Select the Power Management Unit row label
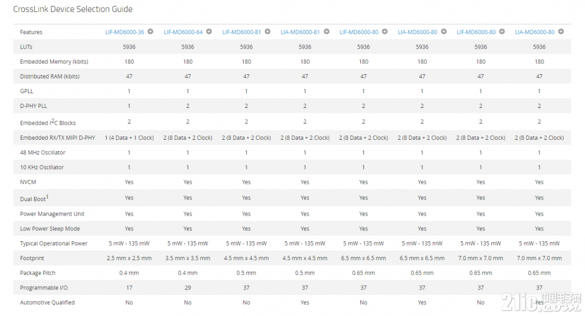585x316 pixels. pos(52,214)
